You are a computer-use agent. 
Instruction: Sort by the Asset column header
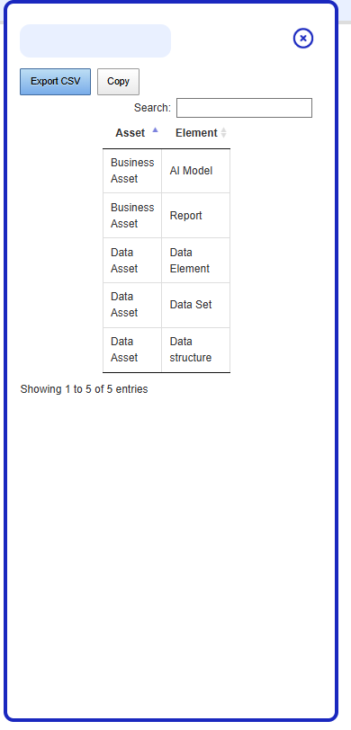tap(132, 133)
